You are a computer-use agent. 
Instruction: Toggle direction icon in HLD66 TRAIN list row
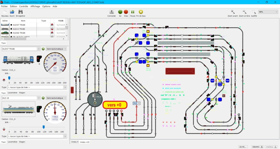tap(52, 33)
